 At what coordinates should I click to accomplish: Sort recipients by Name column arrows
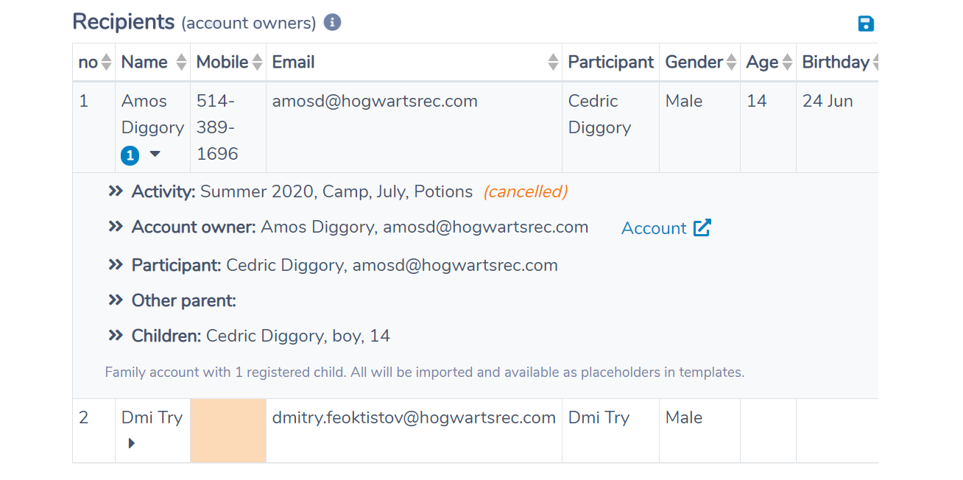point(181,63)
